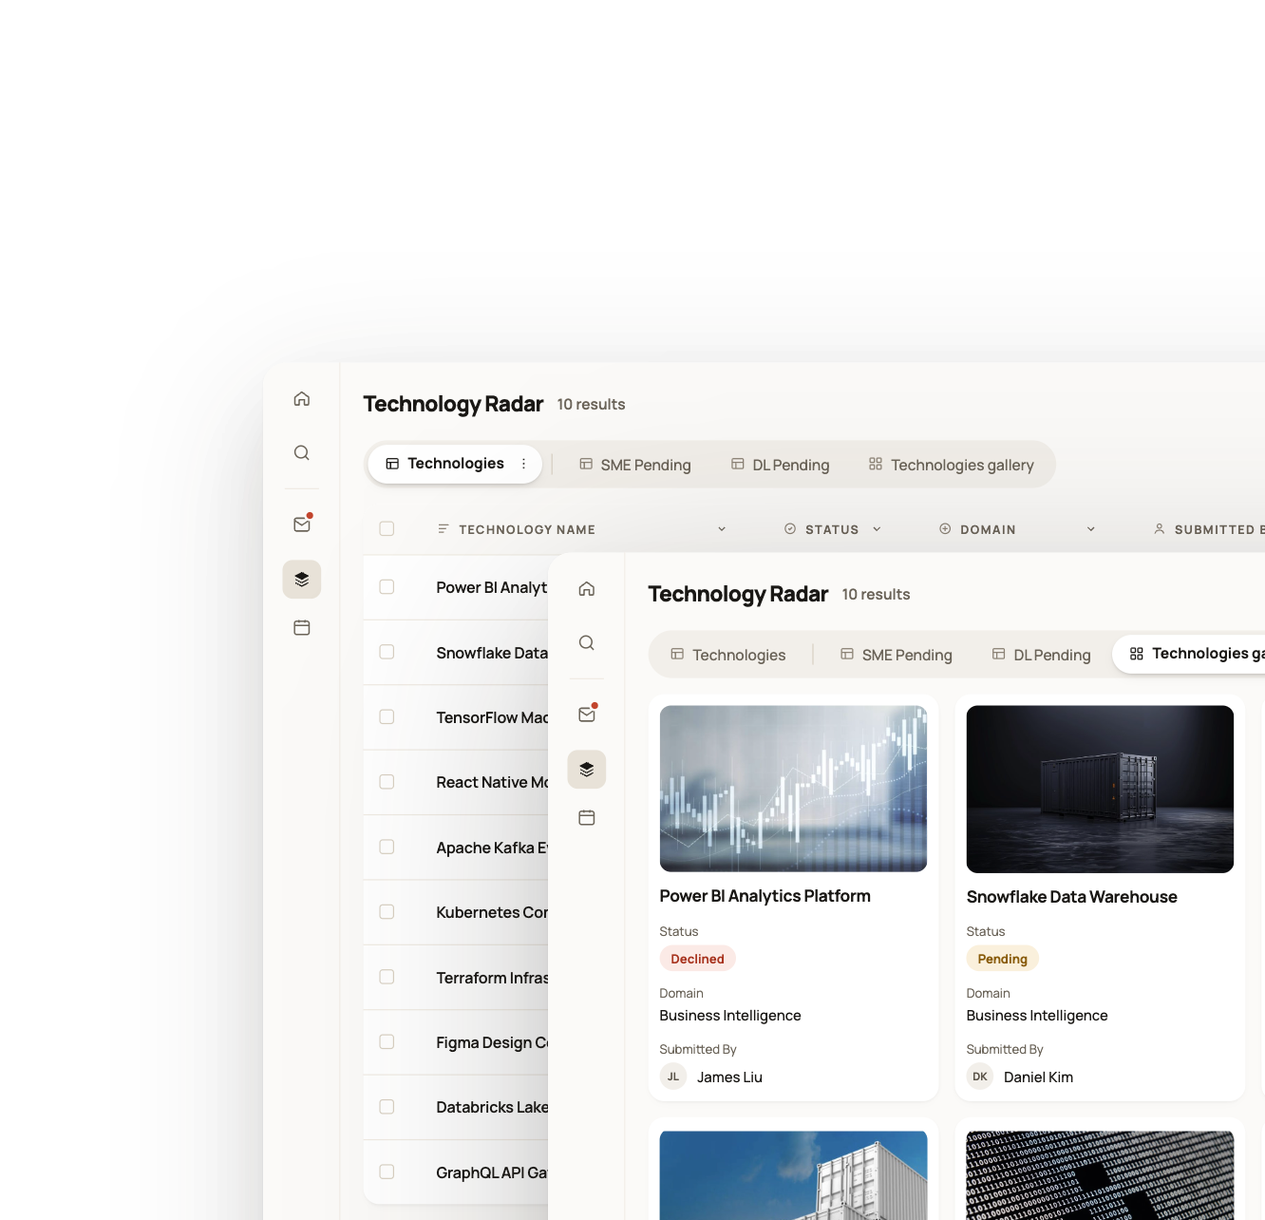
Task: Open search from the back window sidebar
Action: coord(302,453)
